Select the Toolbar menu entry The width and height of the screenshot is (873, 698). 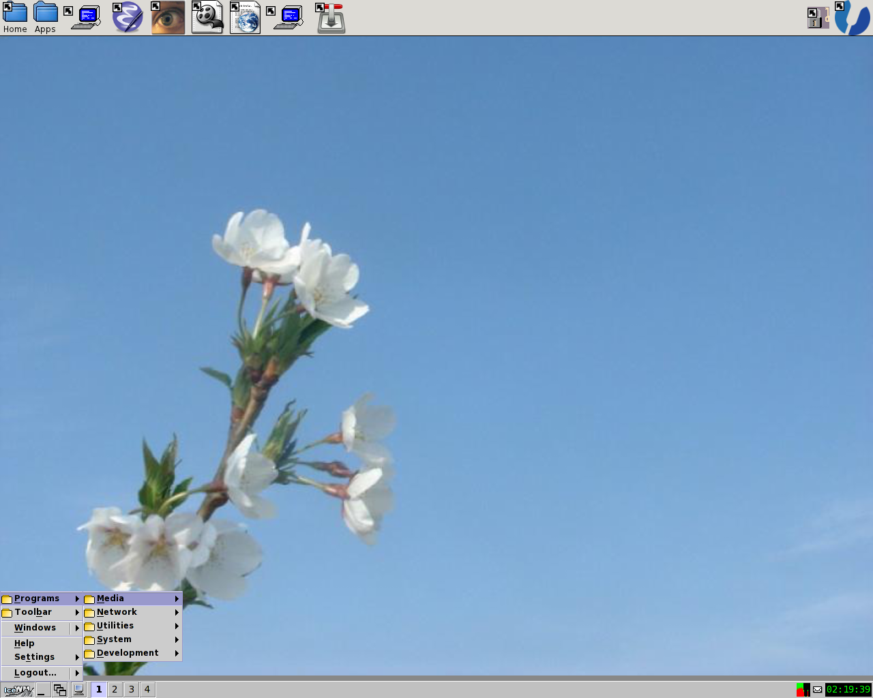[x=42, y=612]
